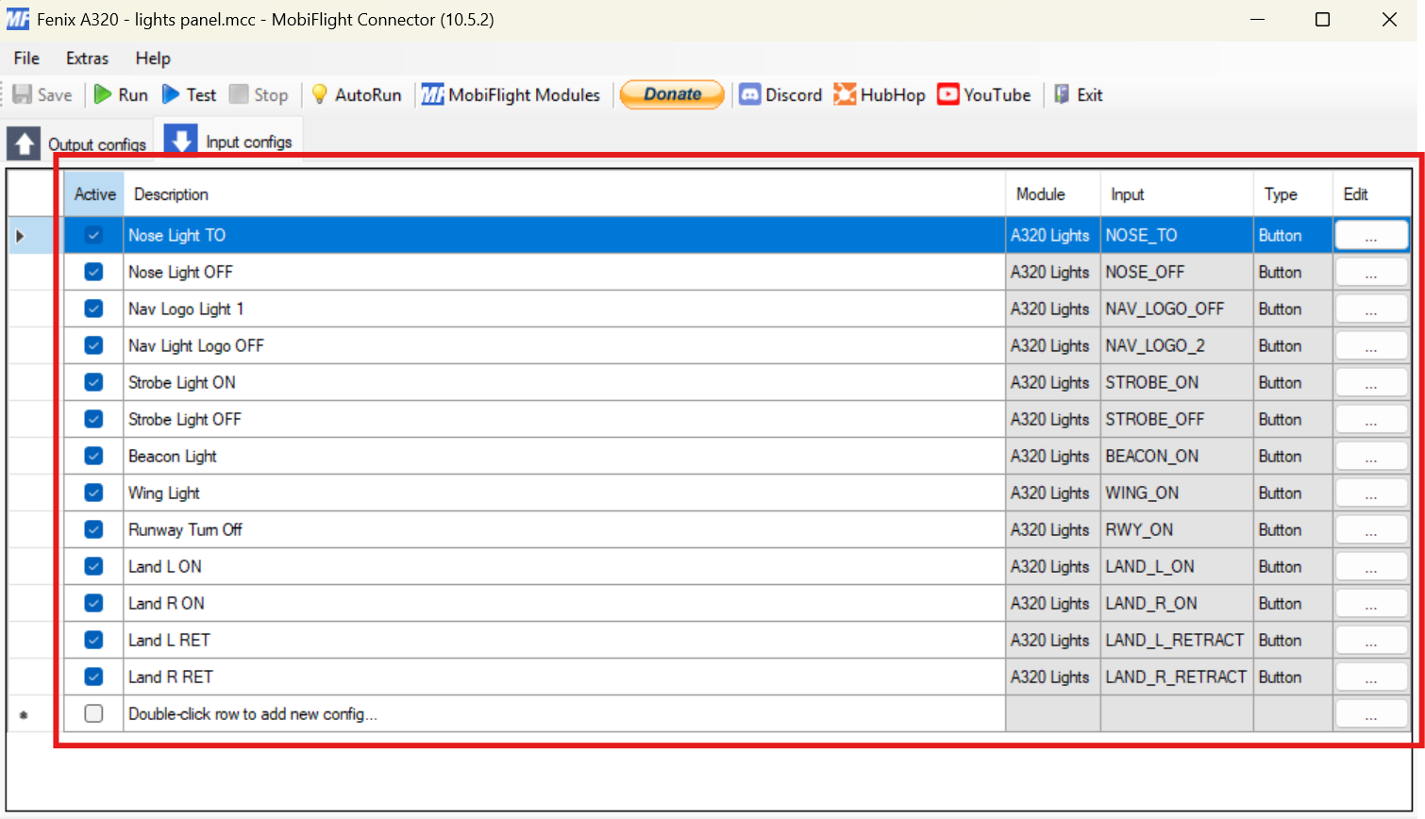Image resolution: width=1425 pixels, height=819 pixels.
Task: Sort by the Module column header
Action: (1053, 194)
